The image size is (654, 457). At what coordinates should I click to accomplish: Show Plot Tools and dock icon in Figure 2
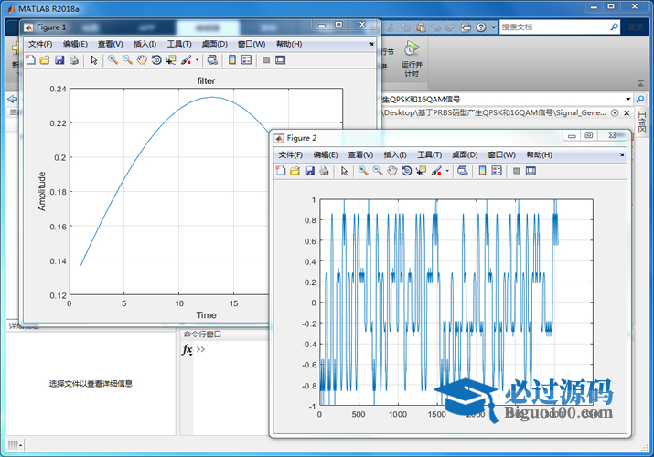point(531,171)
